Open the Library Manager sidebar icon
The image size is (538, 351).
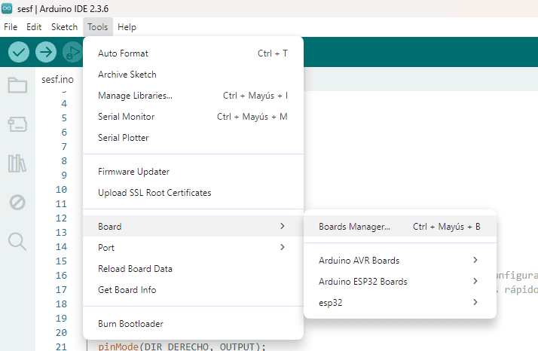coord(17,163)
